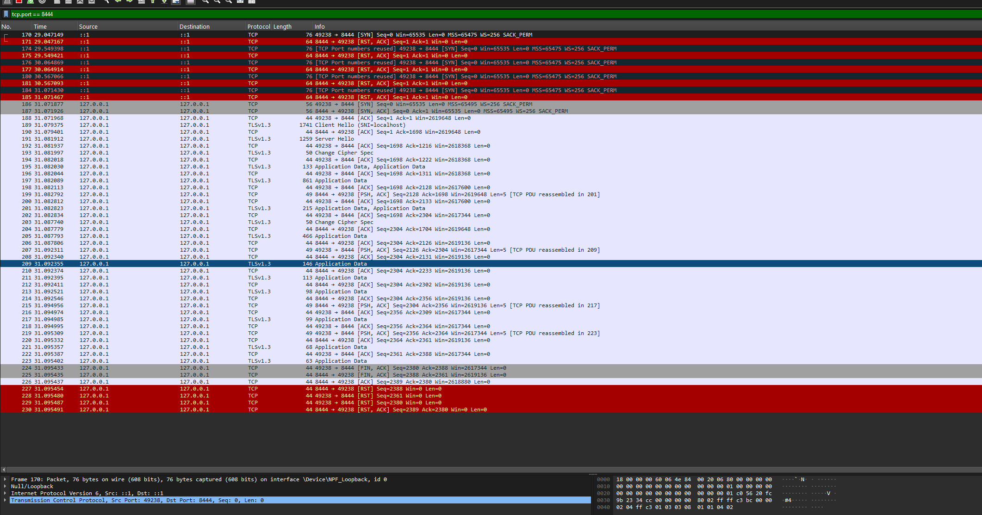The height and width of the screenshot is (515, 982).
Task: Select packet 217 length 99 row
Action: pyautogui.click(x=491, y=319)
